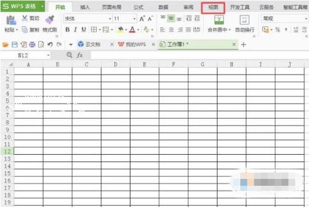Open the font color red A swatch

pyautogui.click(x=132, y=30)
